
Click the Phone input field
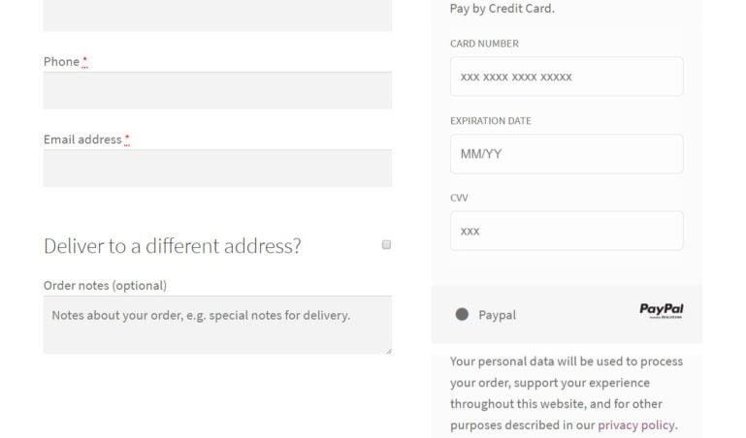(x=217, y=91)
